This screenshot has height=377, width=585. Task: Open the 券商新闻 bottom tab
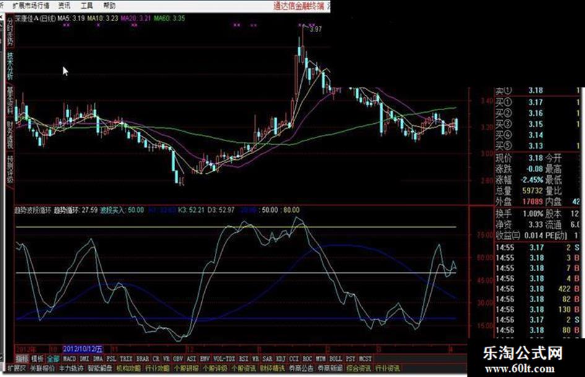pyautogui.click(x=330, y=368)
